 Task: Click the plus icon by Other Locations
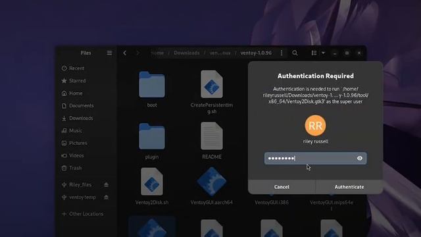pyautogui.click(x=64, y=214)
